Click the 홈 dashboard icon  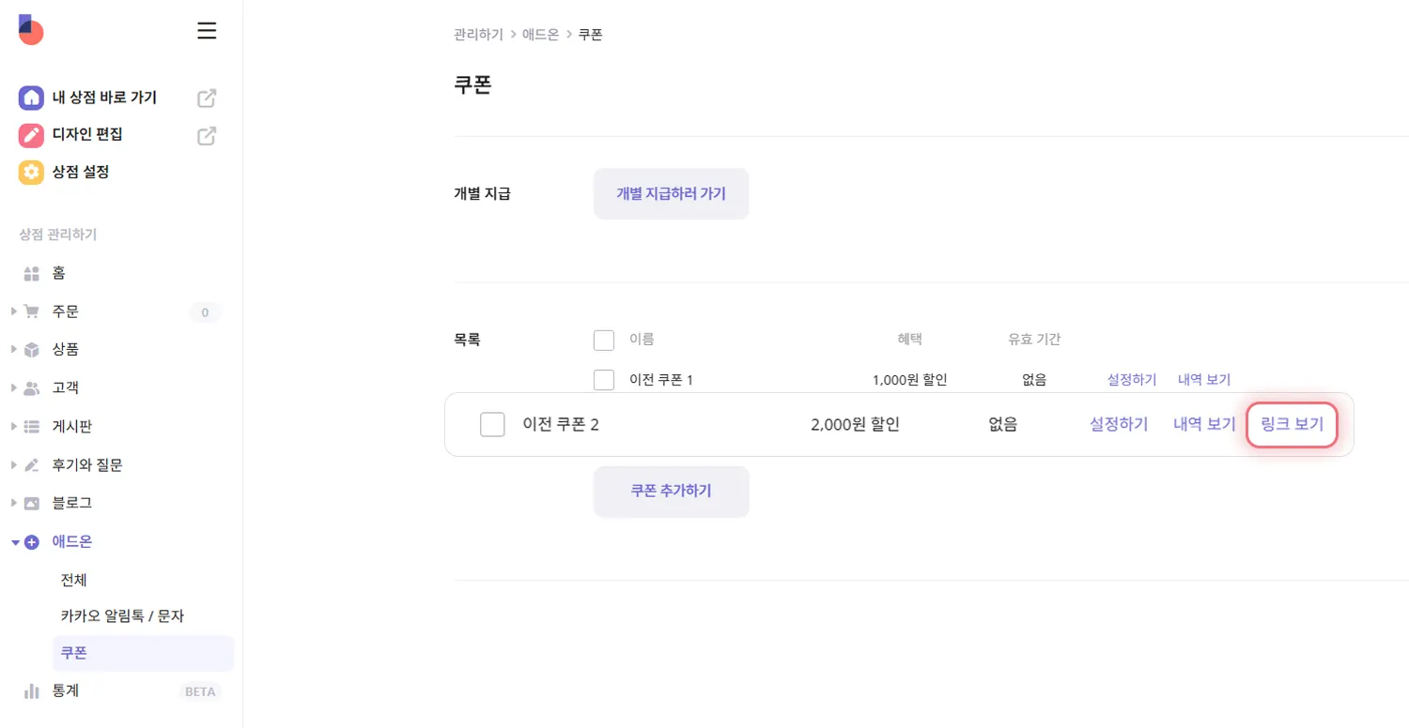(x=32, y=274)
